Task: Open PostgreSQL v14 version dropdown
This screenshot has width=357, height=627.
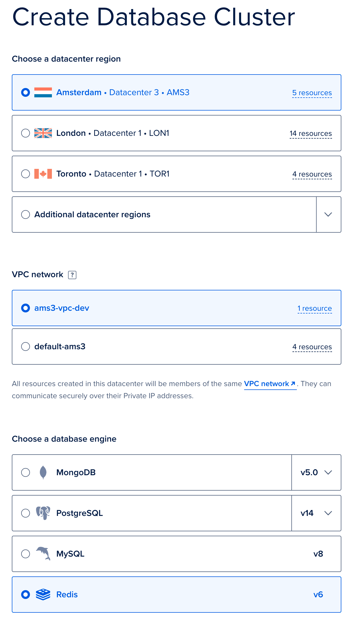Action: (316, 513)
